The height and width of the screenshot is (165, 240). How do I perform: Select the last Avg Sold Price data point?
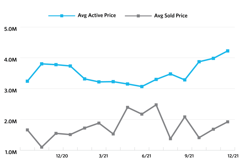[x=228, y=122]
